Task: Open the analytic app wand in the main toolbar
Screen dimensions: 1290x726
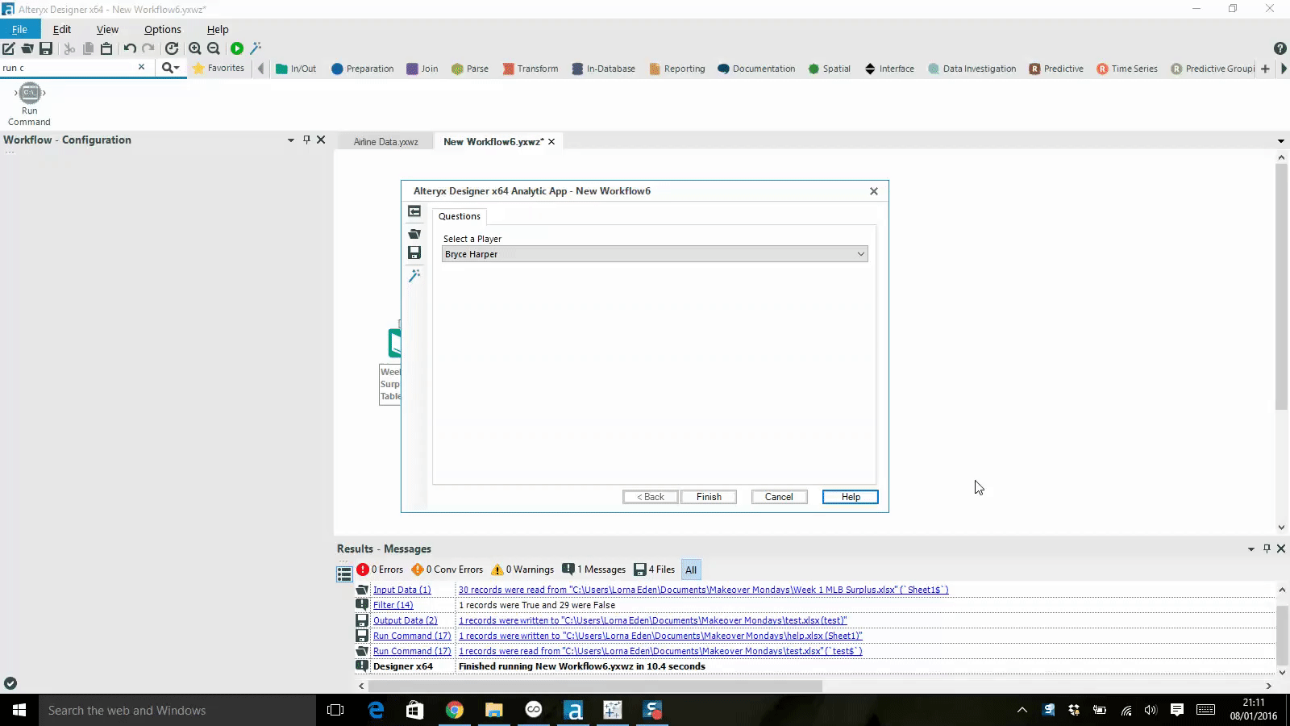Action: tap(256, 48)
